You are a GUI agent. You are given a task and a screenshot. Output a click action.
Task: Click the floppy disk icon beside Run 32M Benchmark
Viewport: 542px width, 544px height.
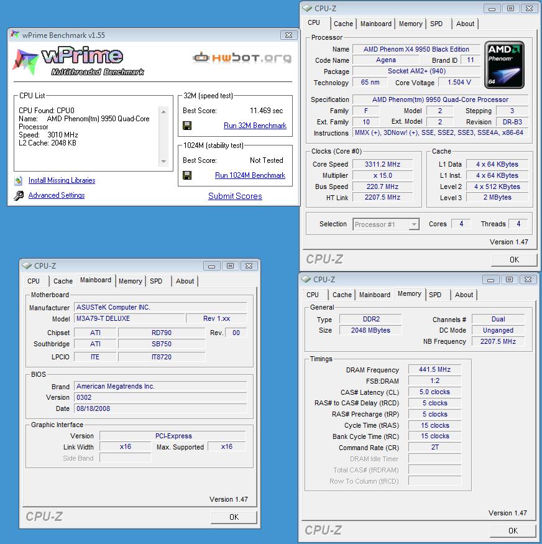pyautogui.click(x=187, y=126)
